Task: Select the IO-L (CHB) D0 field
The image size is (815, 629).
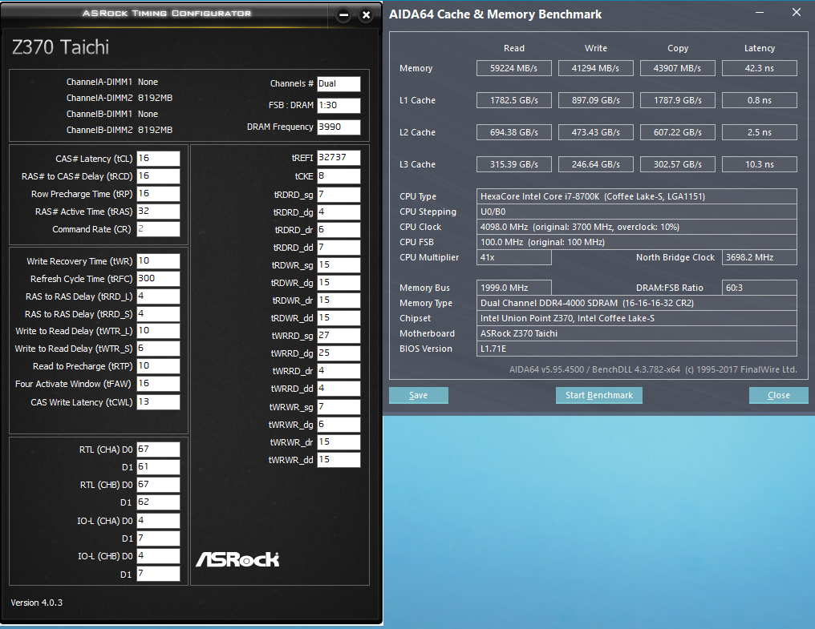Action: pyautogui.click(x=158, y=556)
